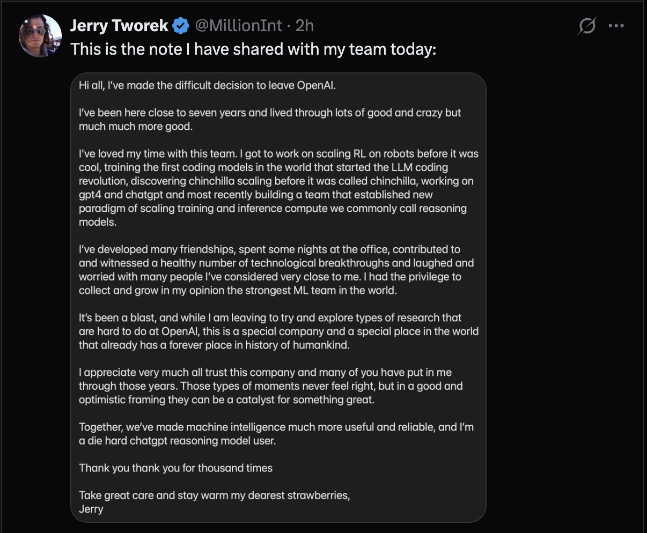This screenshot has width=647, height=533.
Task: Click the "Jerry" signature ending the note
Action: 91,509
